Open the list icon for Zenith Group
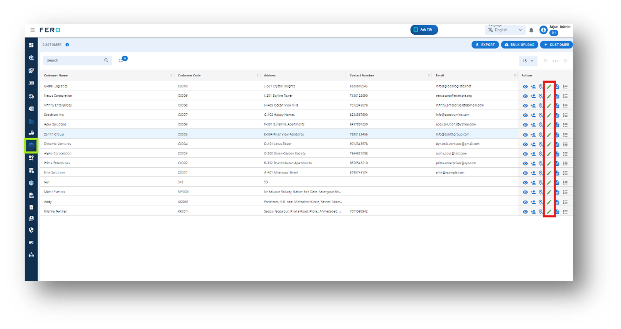 565,135
